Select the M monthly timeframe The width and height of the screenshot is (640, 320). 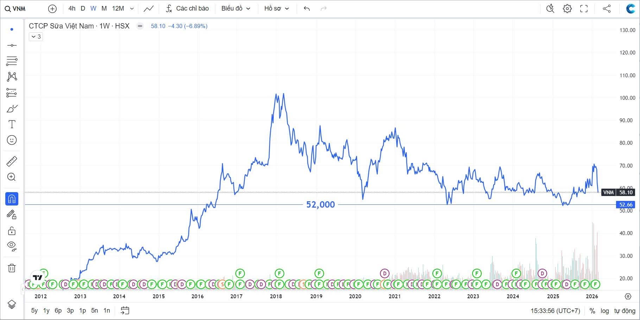coord(104,8)
